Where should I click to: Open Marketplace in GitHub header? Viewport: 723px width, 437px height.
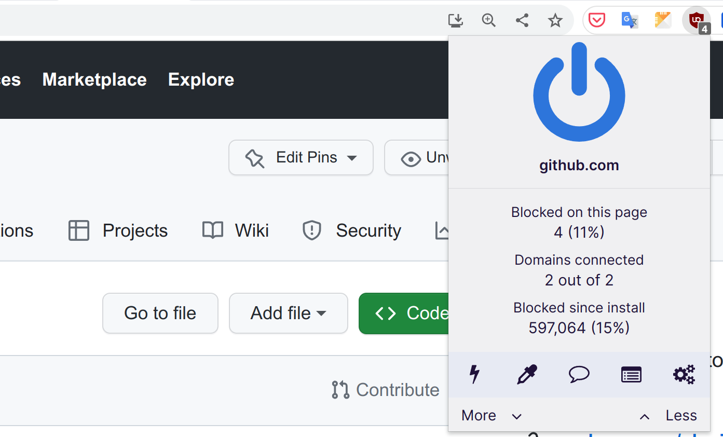(x=94, y=79)
